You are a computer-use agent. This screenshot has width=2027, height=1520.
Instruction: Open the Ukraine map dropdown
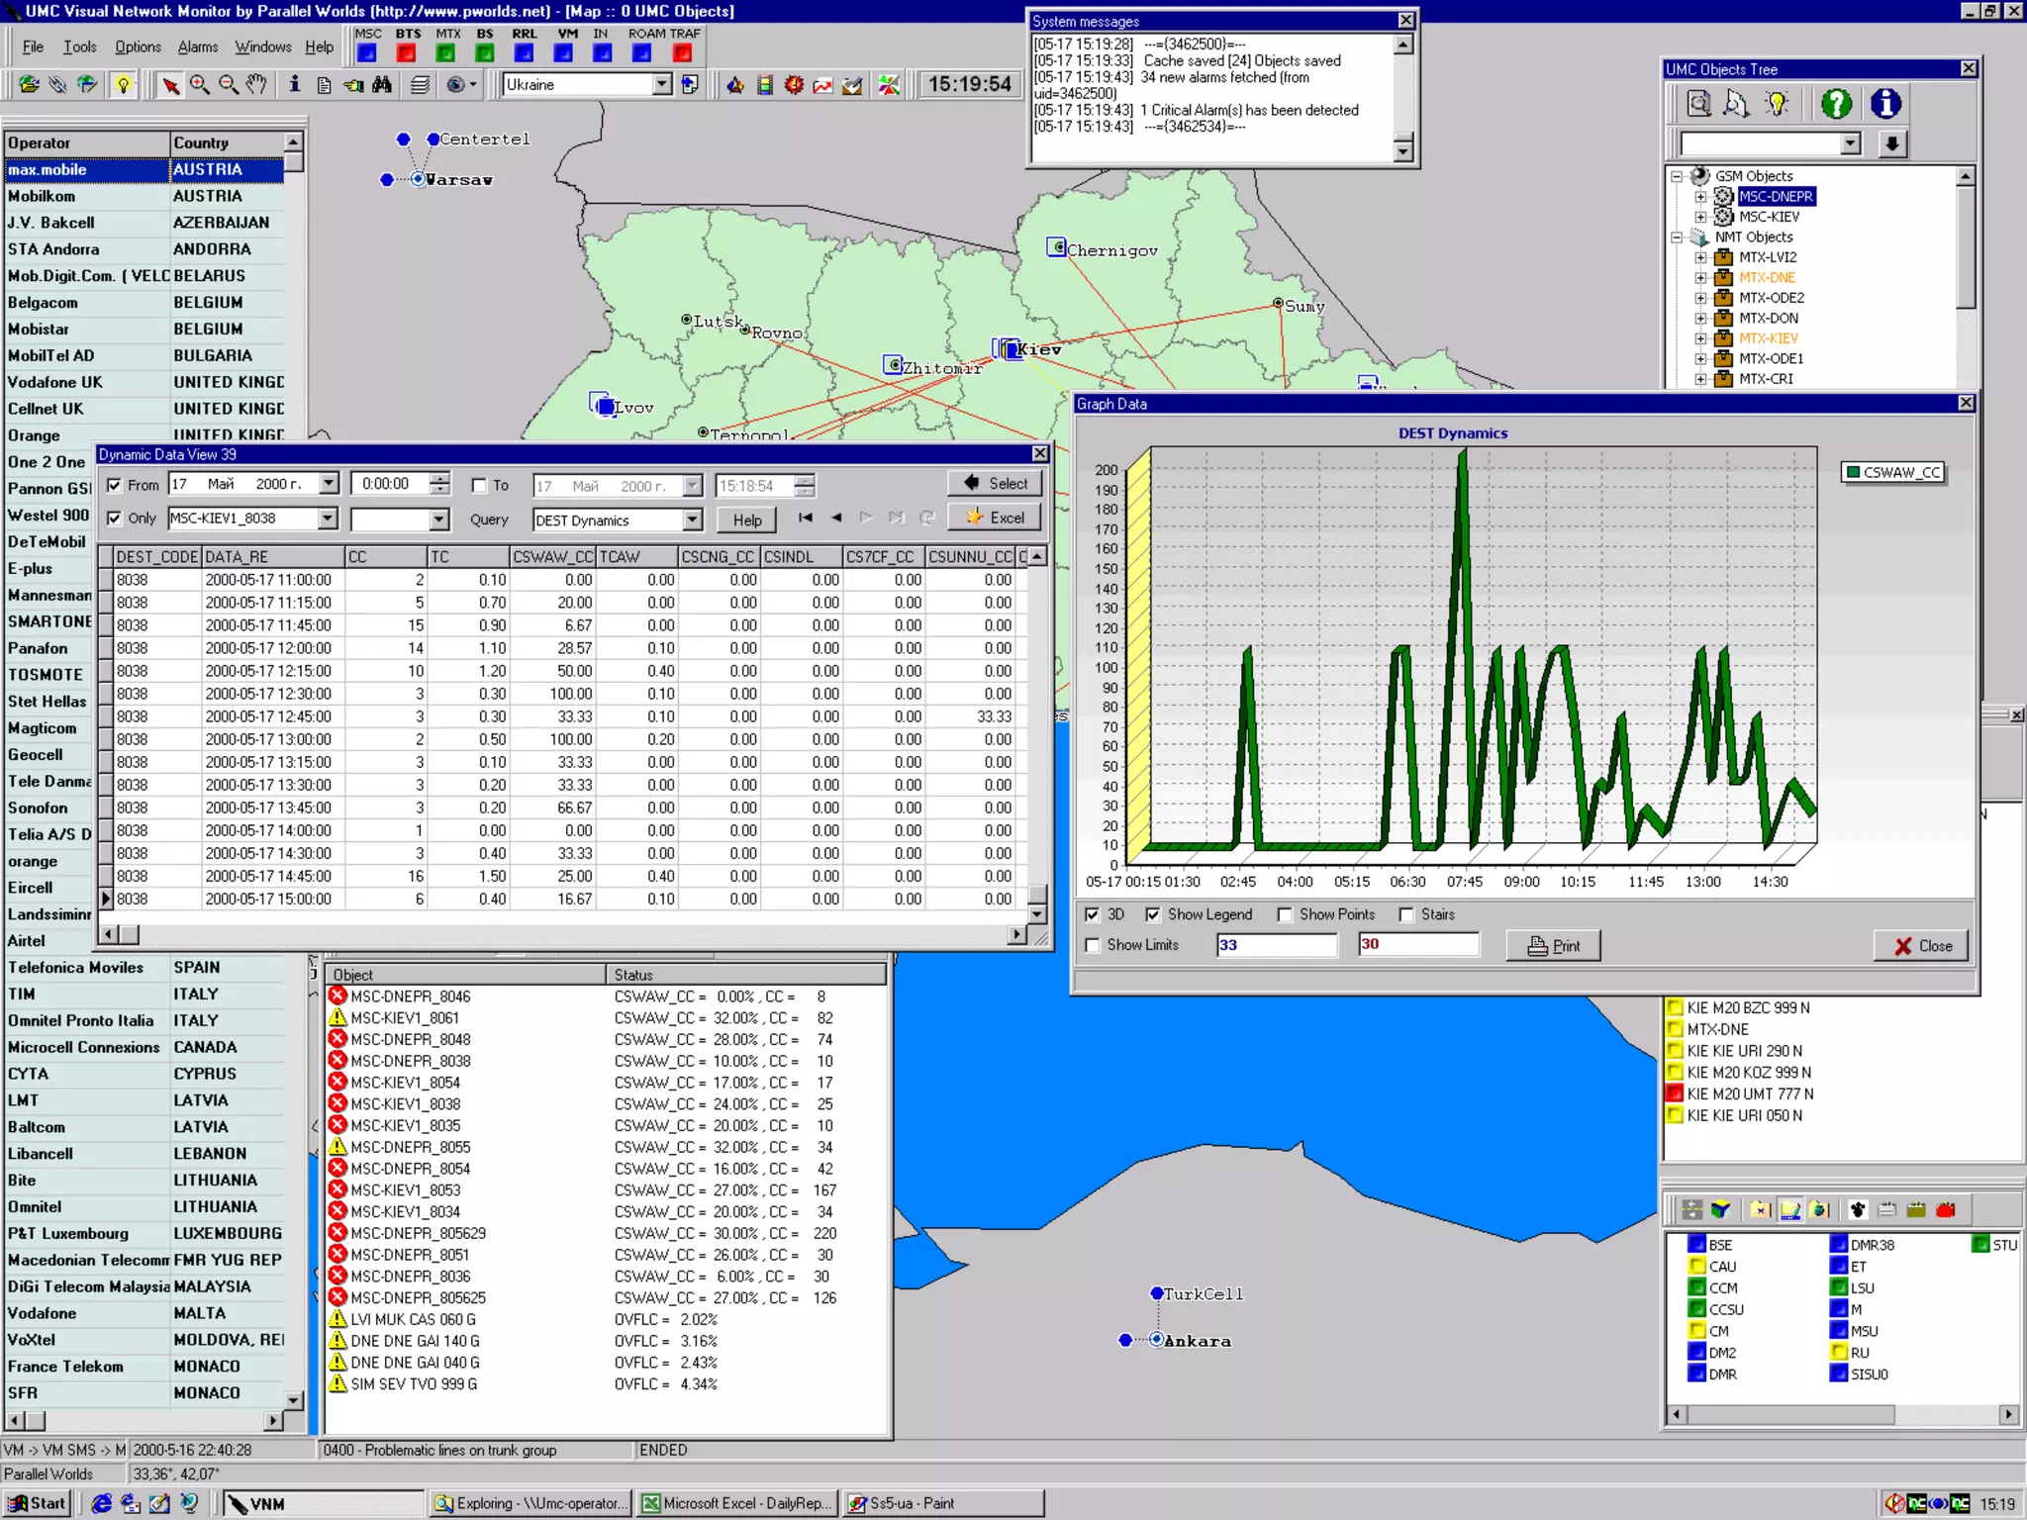click(x=662, y=85)
